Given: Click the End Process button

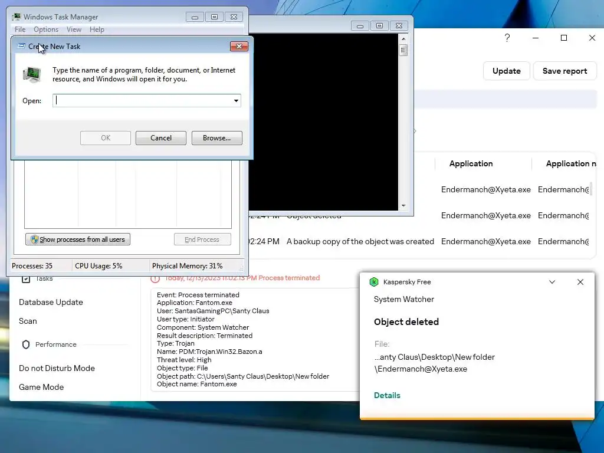Looking at the screenshot, I should click(202, 239).
